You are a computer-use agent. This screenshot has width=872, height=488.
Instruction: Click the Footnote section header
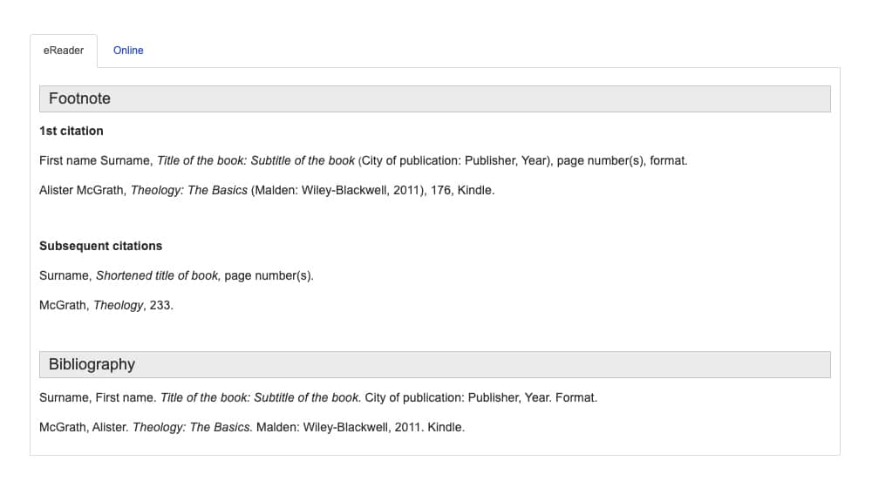(x=435, y=99)
